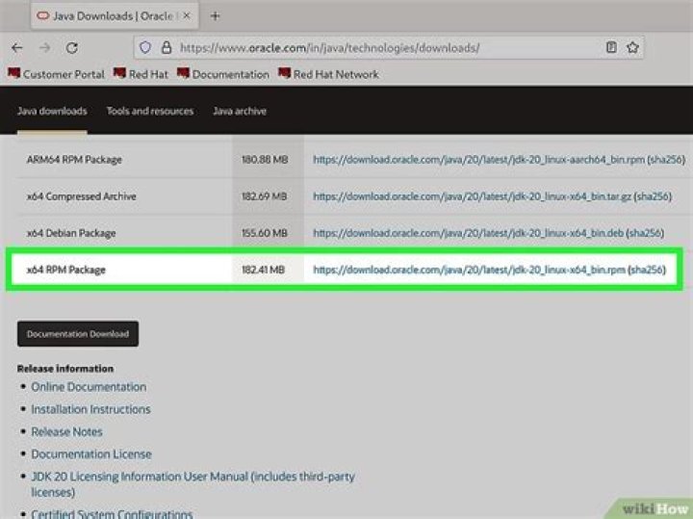Switch to the Java archive tab
This screenshot has height=519, width=693.
point(240,111)
